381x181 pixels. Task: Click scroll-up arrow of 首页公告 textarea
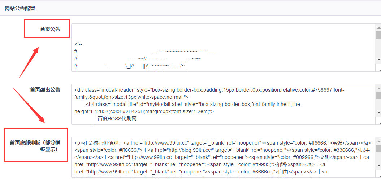[x=378, y=27]
